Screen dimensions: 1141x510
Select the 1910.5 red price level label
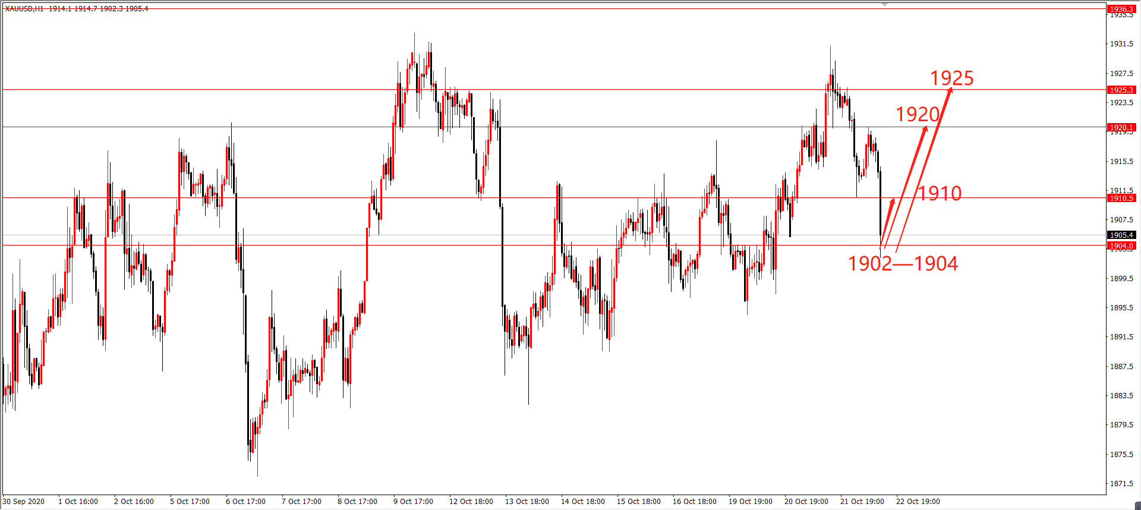pyautogui.click(x=1121, y=198)
